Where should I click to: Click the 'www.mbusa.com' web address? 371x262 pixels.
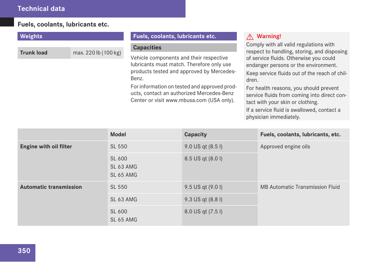pyautogui.click(x=186, y=100)
